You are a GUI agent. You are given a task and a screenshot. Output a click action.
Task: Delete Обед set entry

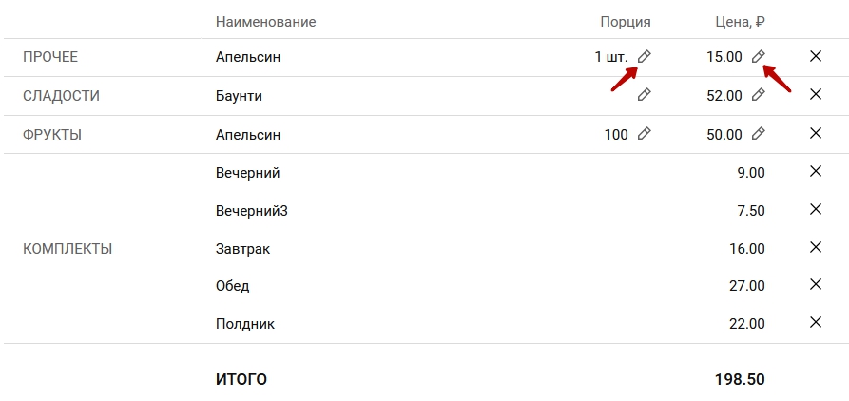(816, 284)
